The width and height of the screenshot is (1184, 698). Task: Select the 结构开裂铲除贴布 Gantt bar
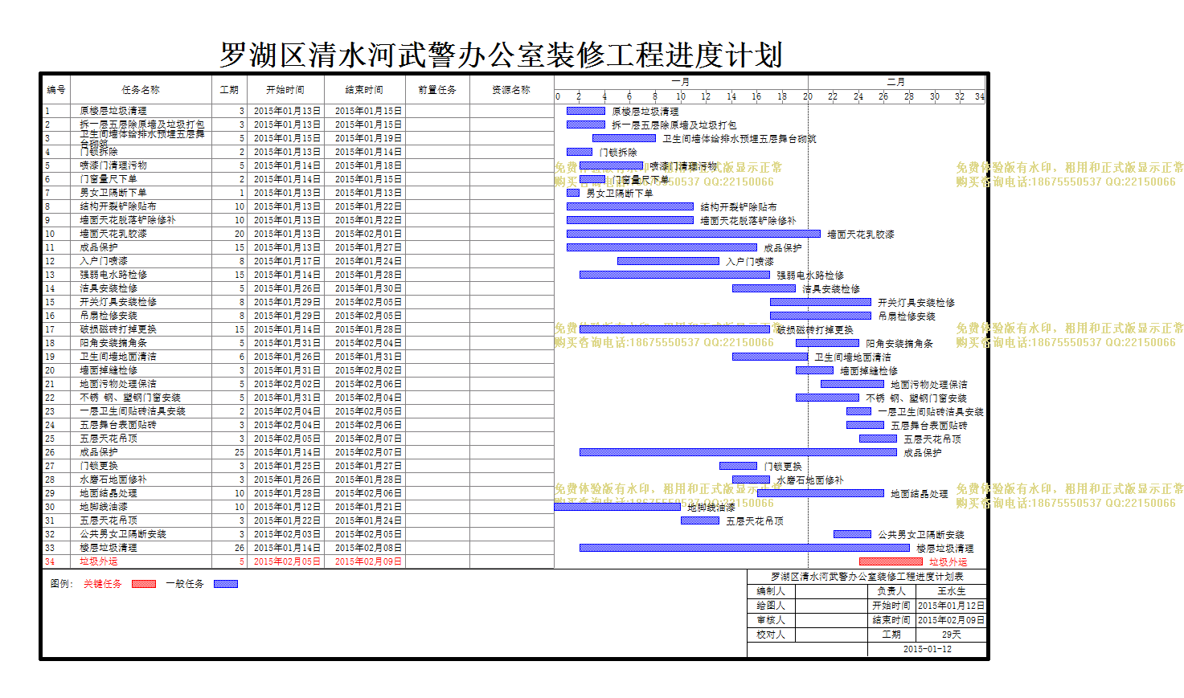tap(630, 206)
